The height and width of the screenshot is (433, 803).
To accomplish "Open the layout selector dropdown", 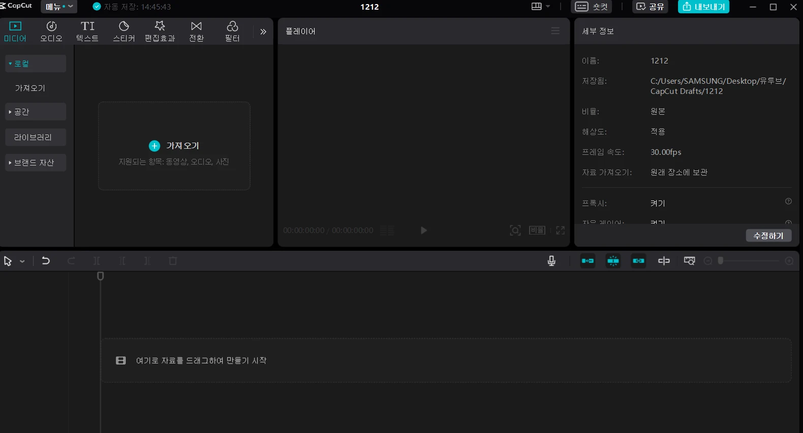I will pyautogui.click(x=541, y=7).
